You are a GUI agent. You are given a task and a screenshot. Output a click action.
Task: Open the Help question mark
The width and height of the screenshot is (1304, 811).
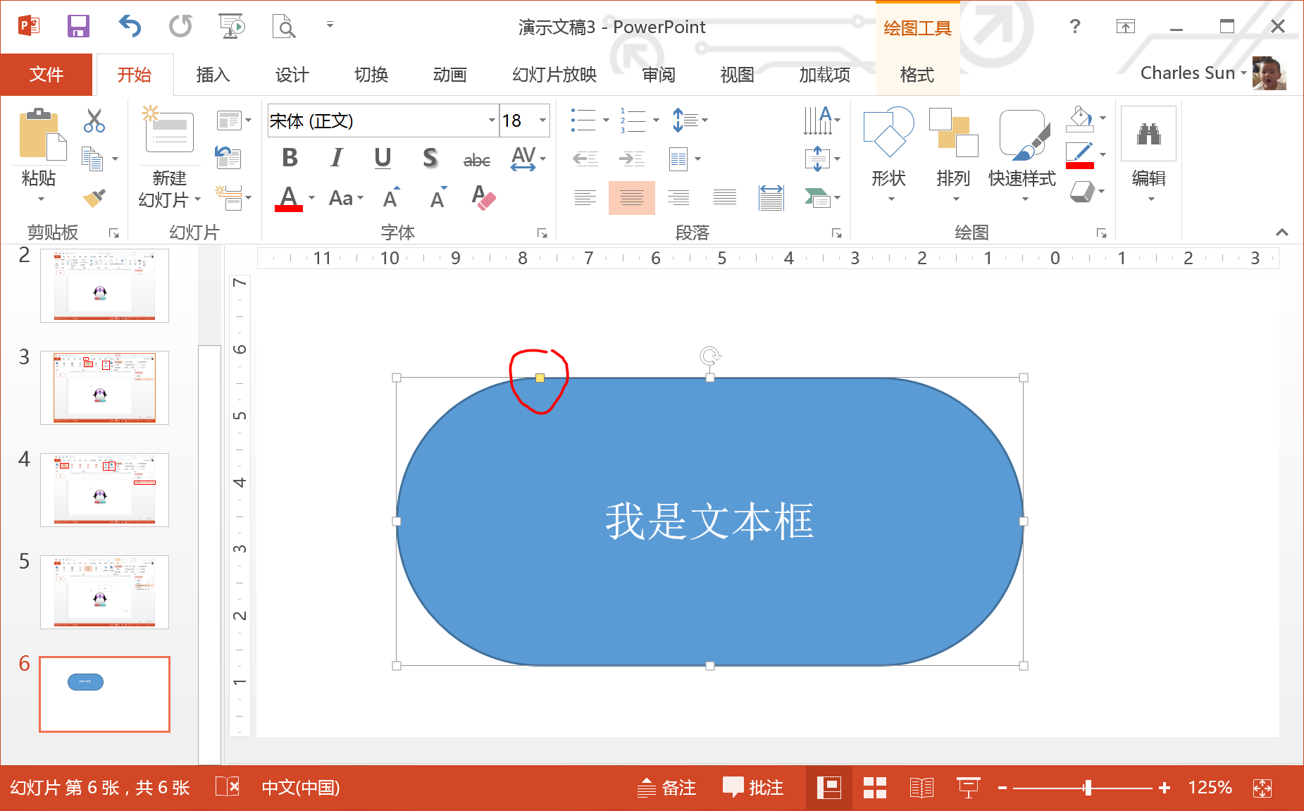click(1074, 27)
